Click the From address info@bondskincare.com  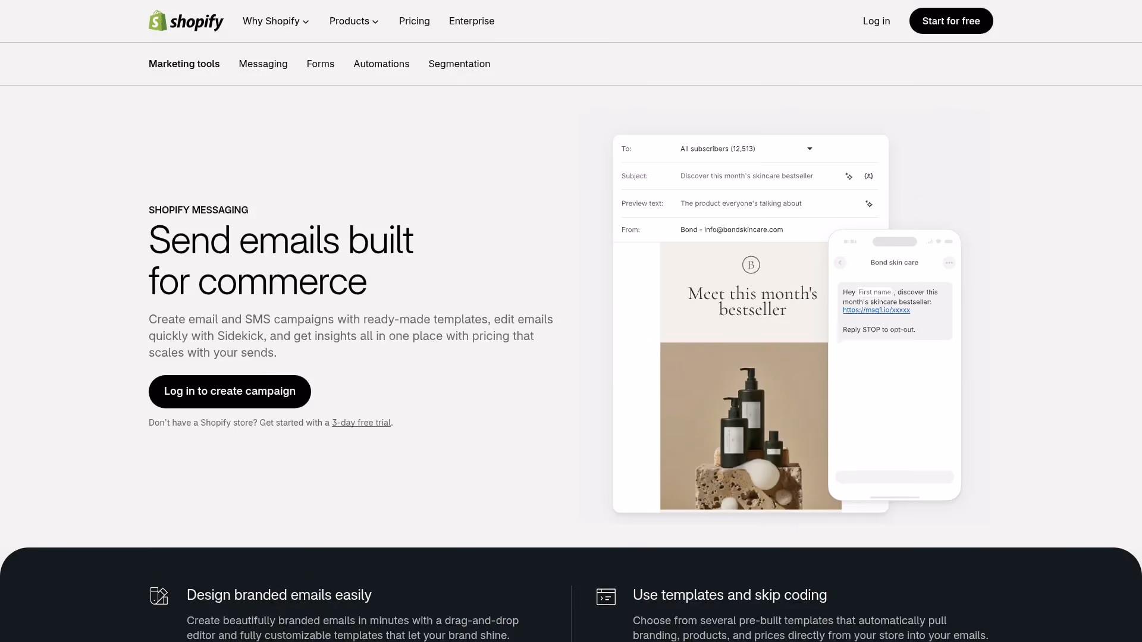[x=743, y=229]
